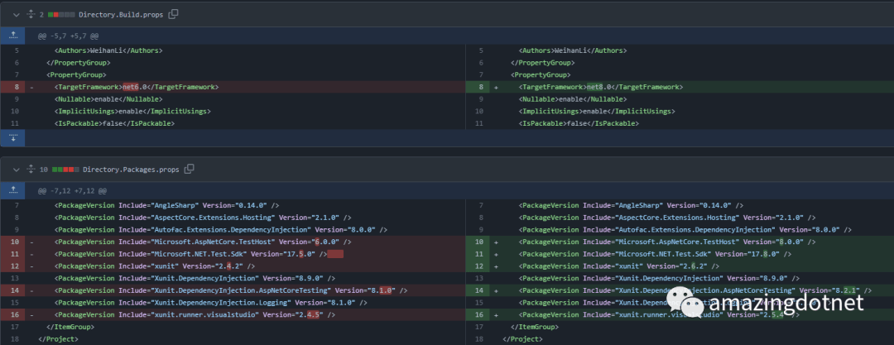Expand lines above the Directory.Build.props hunk
894x345 pixels.
point(13,36)
